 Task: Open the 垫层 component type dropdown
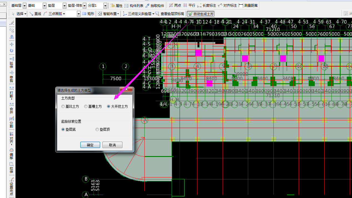tap(65, 6)
